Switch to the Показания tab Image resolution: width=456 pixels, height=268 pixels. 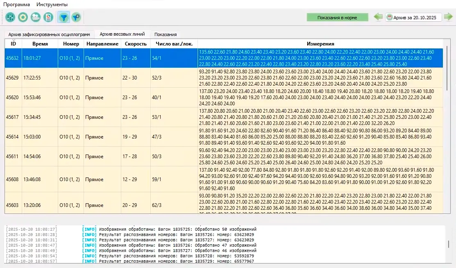(166, 34)
